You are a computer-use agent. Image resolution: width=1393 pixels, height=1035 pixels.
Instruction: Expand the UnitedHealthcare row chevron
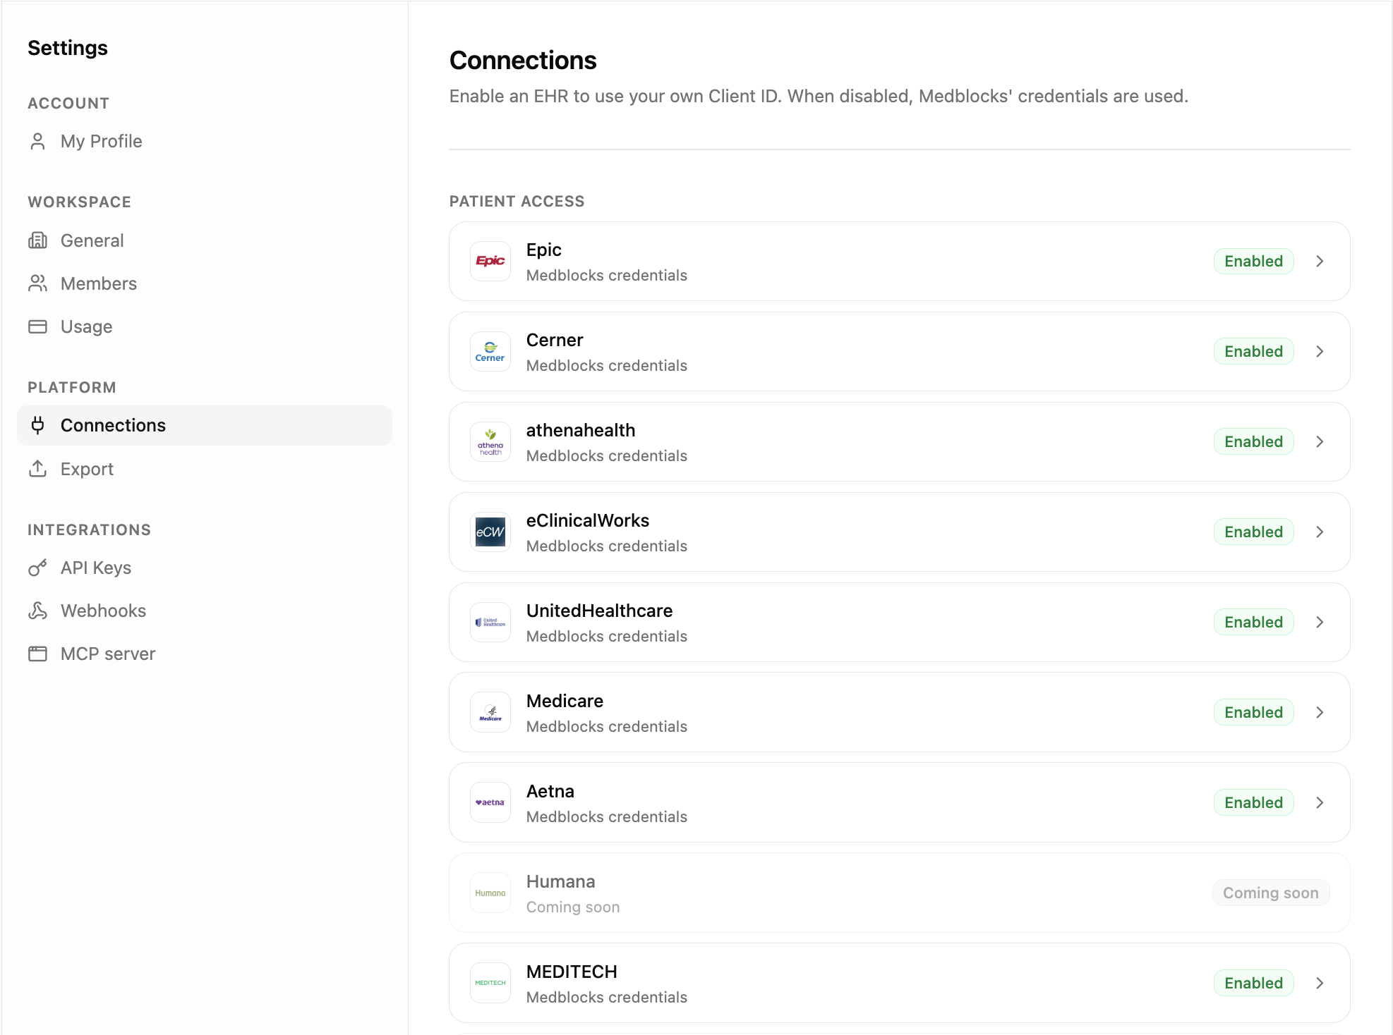point(1320,622)
